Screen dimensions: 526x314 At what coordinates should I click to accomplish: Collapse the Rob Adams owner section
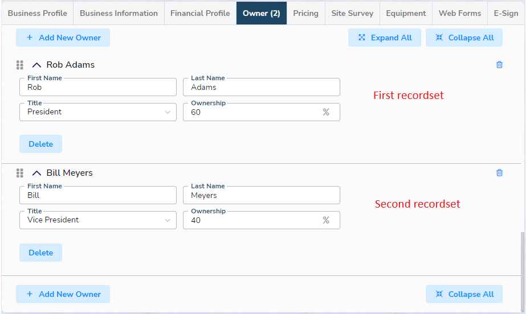click(x=36, y=65)
